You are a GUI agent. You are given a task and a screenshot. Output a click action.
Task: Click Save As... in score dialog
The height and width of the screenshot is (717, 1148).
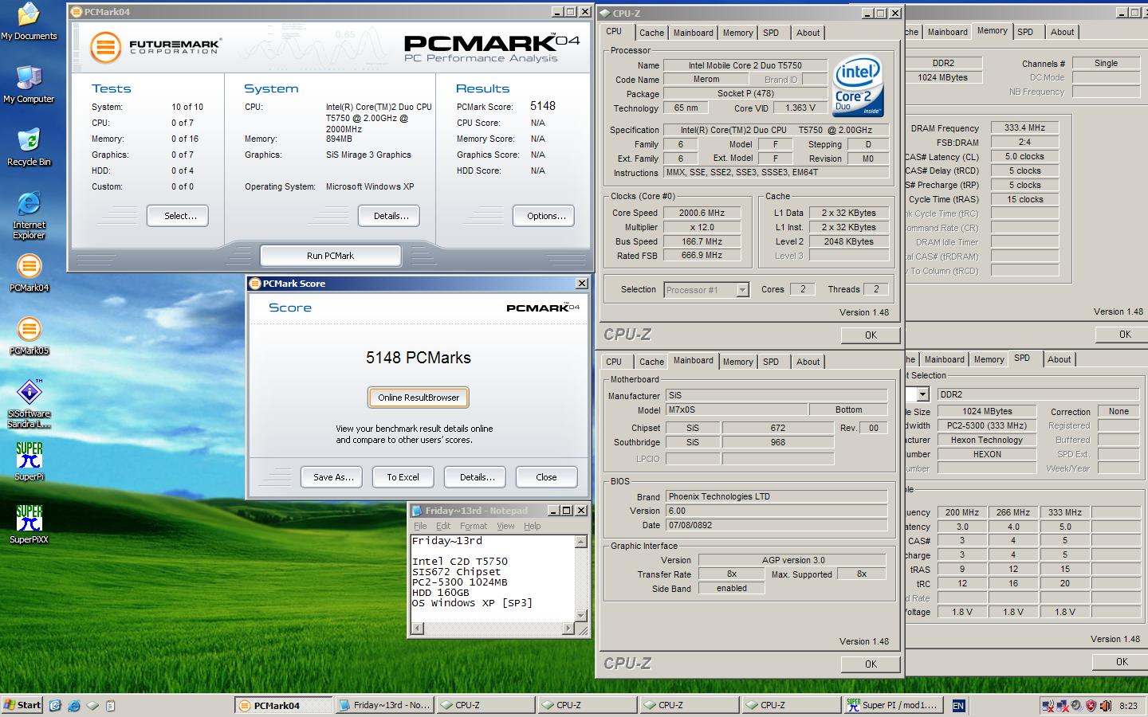click(332, 477)
